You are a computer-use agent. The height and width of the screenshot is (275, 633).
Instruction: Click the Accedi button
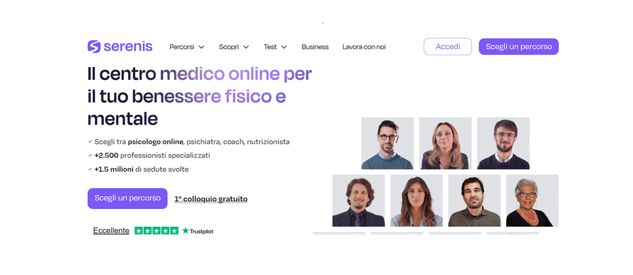click(x=448, y=47)
